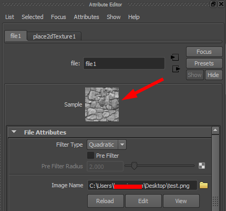
Task: Click the Pre Filter Radius slider handle
Action: (134, 166)
